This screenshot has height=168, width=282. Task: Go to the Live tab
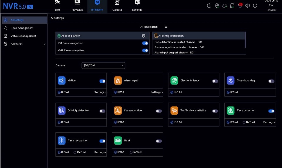(x=57, y=6)
